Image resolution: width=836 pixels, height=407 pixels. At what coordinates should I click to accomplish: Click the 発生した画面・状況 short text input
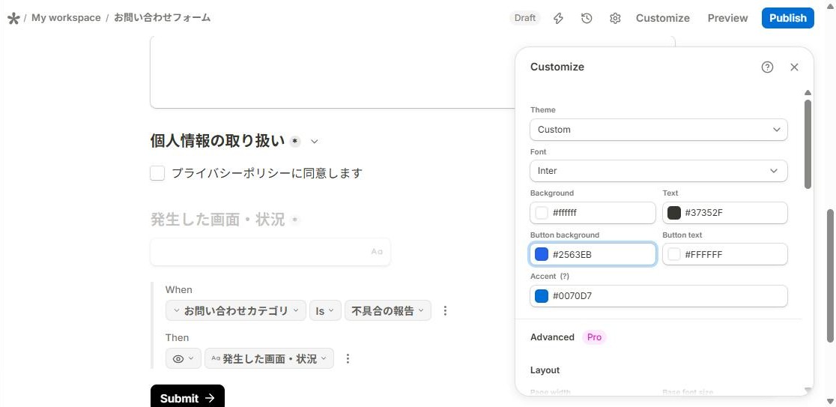point(270,252)
